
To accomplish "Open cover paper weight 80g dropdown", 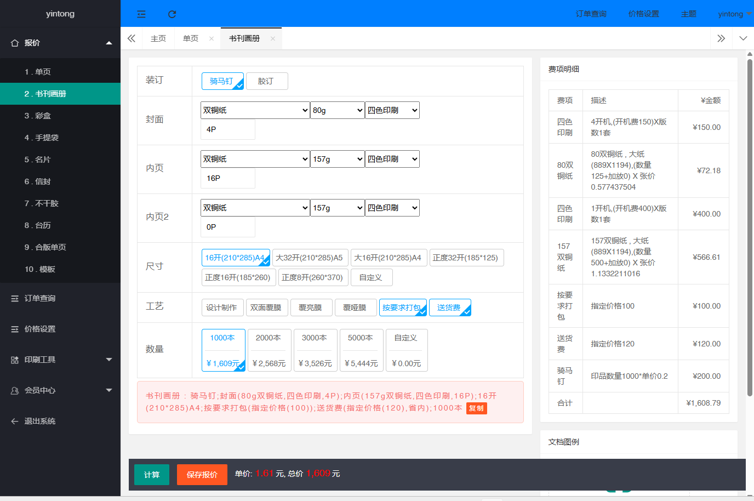I will click(338, 110).
